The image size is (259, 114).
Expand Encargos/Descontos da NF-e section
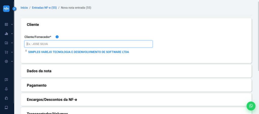click(52, 100)
